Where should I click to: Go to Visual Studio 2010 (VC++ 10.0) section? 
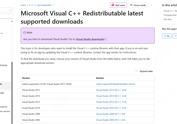[x=111, y=108]
